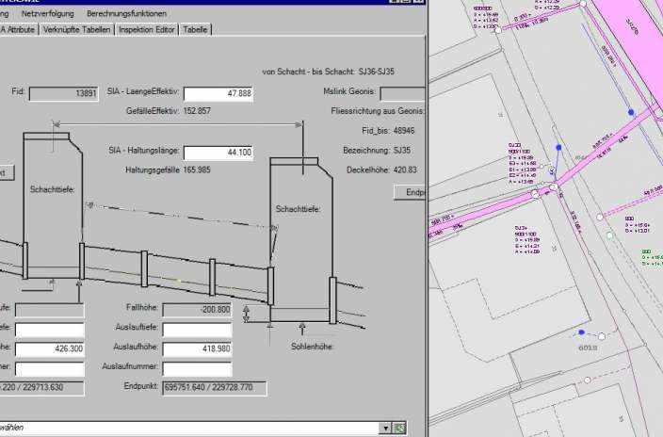Image resolution: width=663 pixels, height=437 pixels.
Task: Open the Berechnungsfunktionen menu
Action: pos(126,14)
